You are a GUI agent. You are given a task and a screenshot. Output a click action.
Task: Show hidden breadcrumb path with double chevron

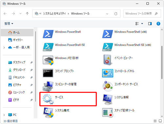(x=40, y=13)
